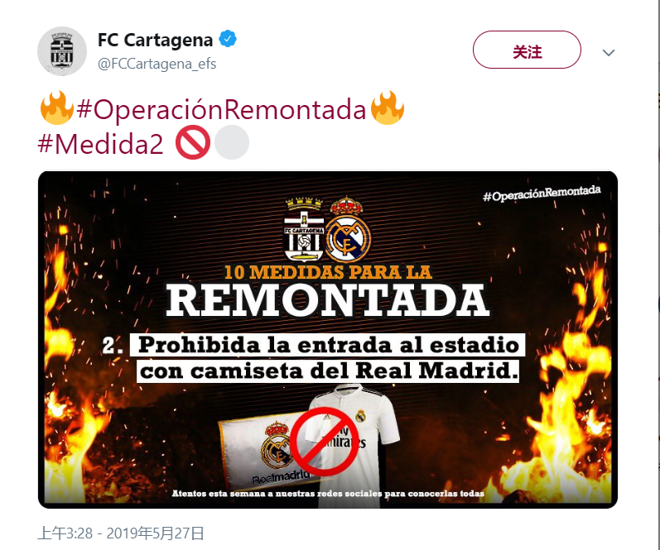Click the fire emoji after #OperaciónRemontada
This screenshot has height=550, width=660.
tap(388, 108)
